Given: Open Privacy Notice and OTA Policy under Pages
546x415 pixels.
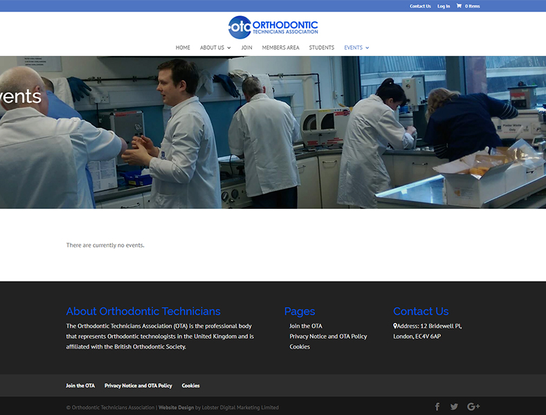Looking at the screenshot, I should tap(328, 336).
